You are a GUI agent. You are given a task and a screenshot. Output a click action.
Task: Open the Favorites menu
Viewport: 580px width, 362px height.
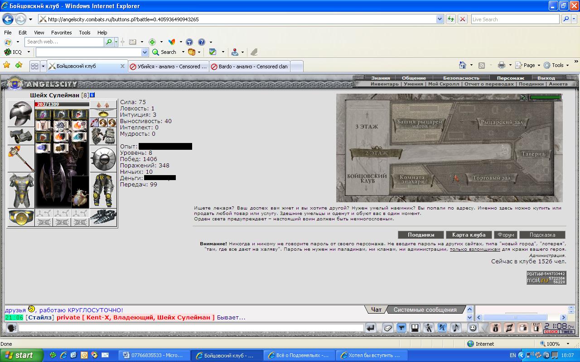61,33
